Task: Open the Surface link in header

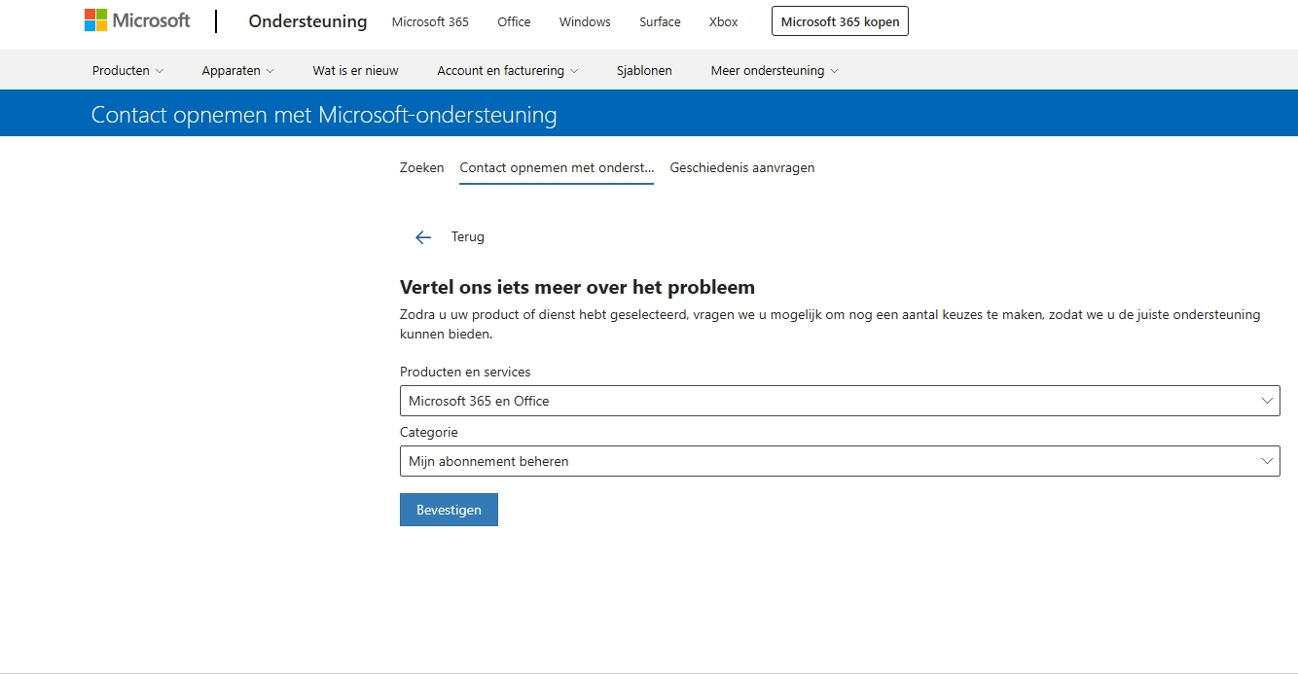Action: point(660,21)
